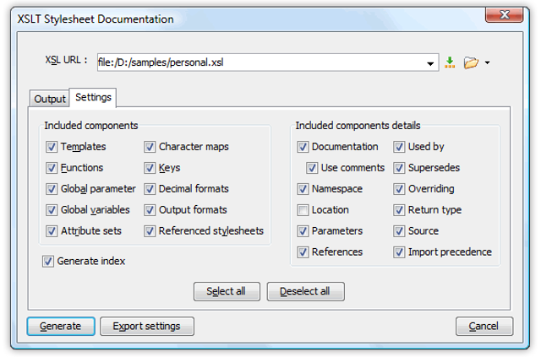Disable the Import precedence checkbox
This screenshot has height=357, width=541.
click(399, 252)
